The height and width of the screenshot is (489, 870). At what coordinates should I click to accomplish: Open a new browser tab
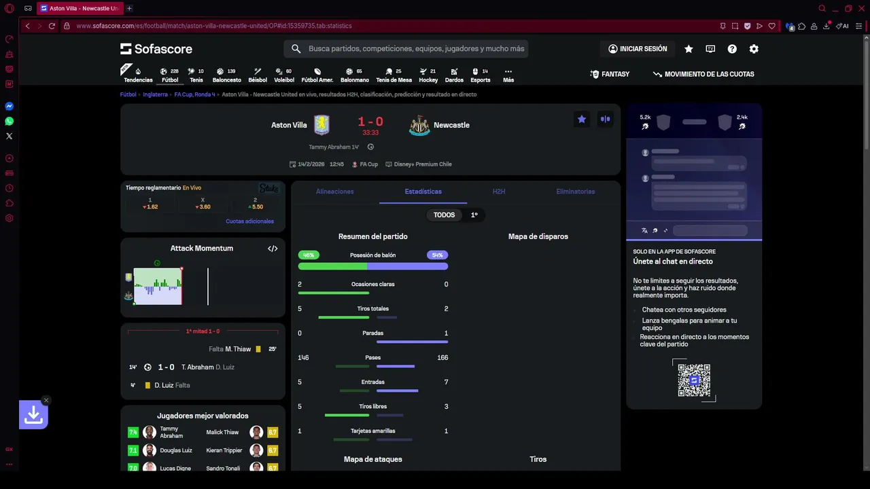click(129, 8)
